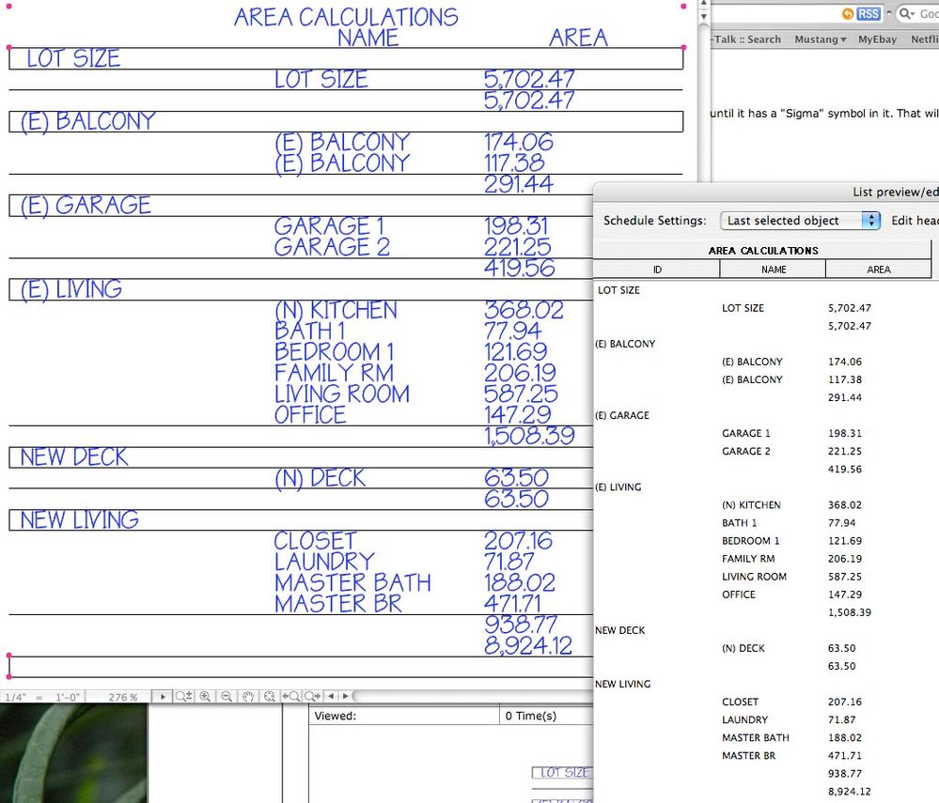The height and width of the screenshot is (803, 939).
Task: Go to previous zoom with the left-arrow magnifier
Action: coord(291,696)
